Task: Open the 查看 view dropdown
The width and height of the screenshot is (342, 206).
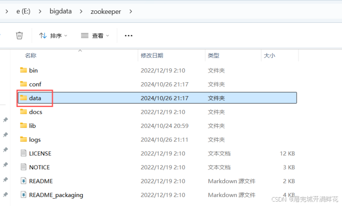Action: 95,36
